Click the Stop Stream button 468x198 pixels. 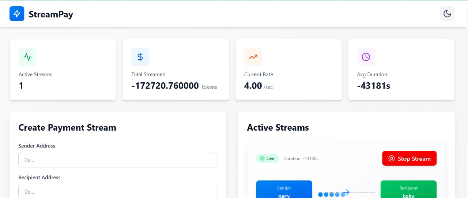409,158
